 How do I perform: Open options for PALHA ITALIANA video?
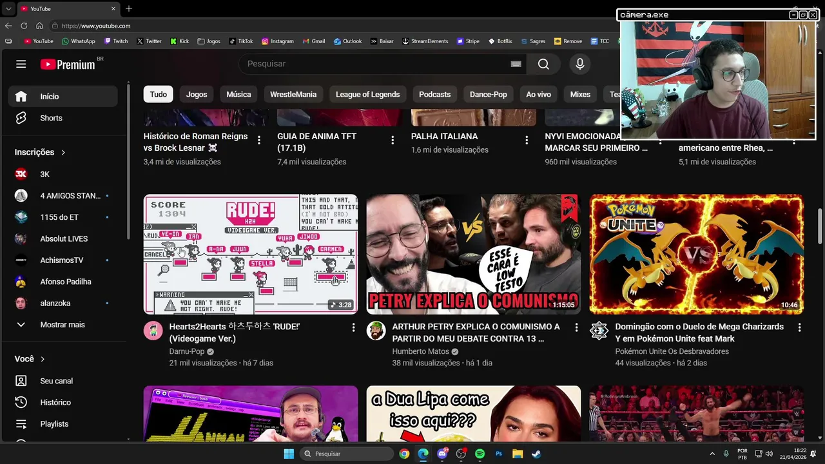tap(527, 140)
